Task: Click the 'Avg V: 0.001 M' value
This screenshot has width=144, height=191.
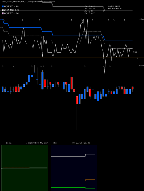Action: click(x=114, y=6)
